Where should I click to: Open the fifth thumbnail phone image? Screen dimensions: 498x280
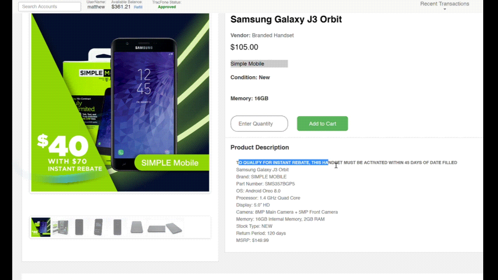coord(117,227)
